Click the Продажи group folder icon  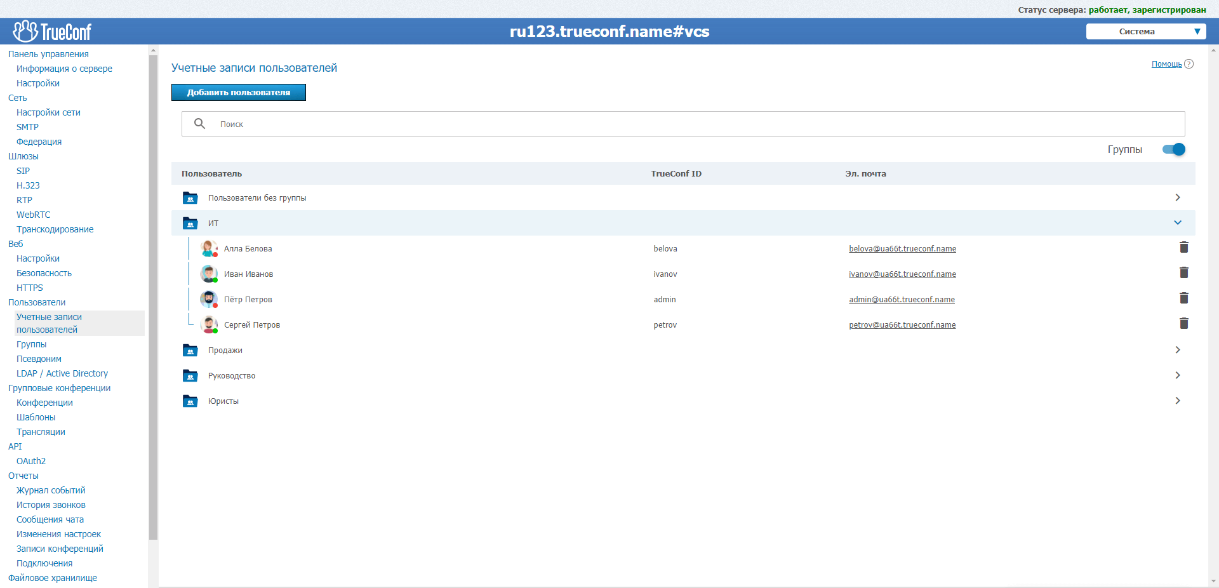[x=190, y=351]
